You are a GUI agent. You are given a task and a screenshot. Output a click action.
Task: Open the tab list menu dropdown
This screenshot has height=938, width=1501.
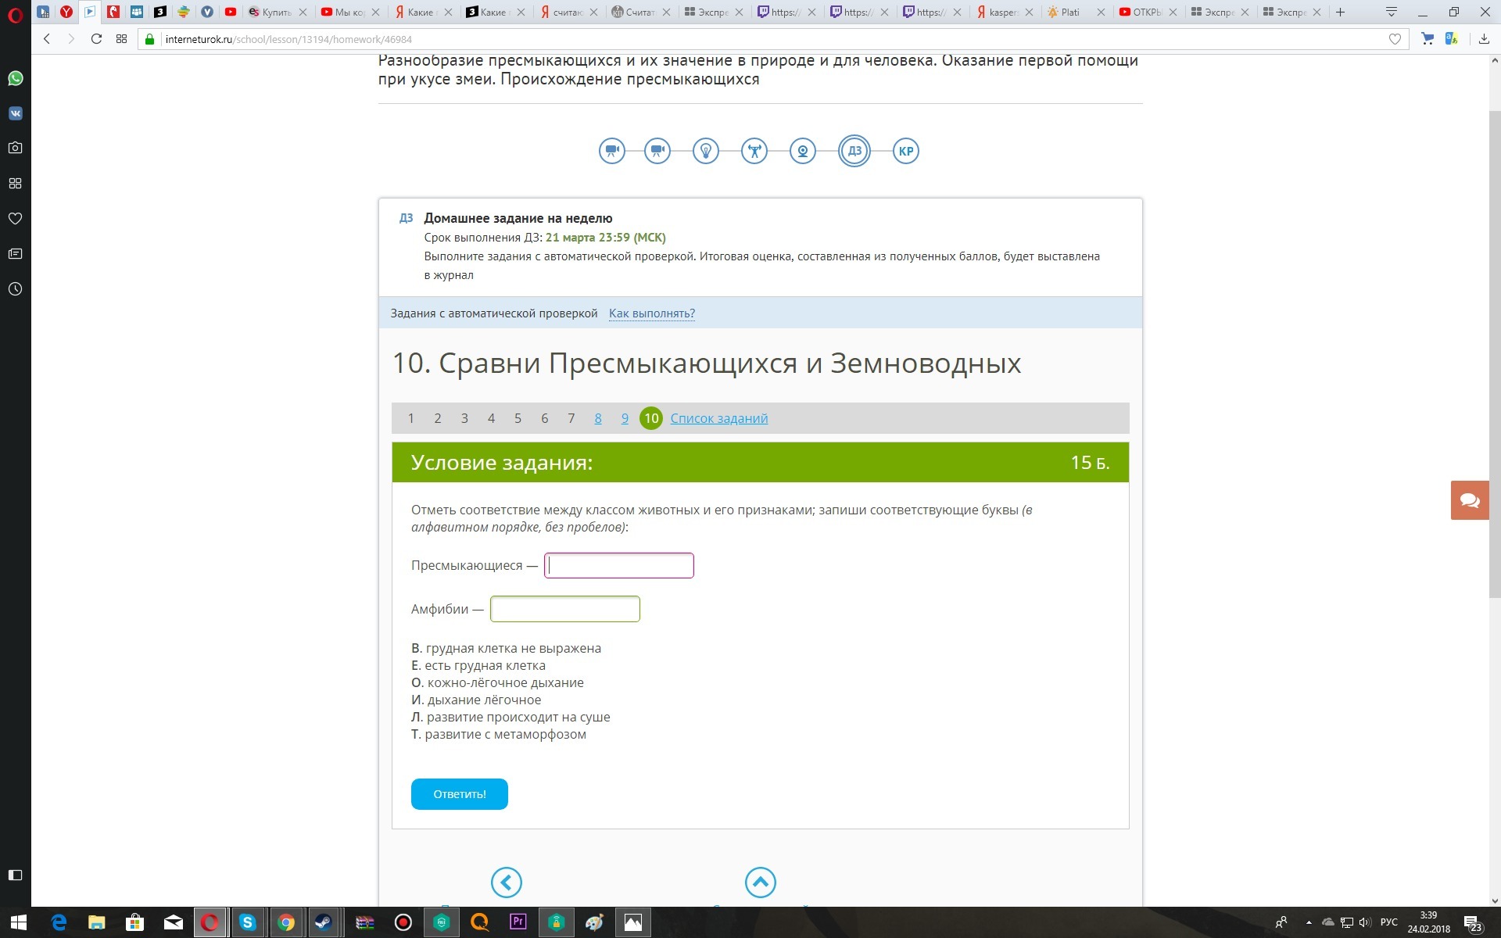pyautogui.click(x=1391, y=12)
